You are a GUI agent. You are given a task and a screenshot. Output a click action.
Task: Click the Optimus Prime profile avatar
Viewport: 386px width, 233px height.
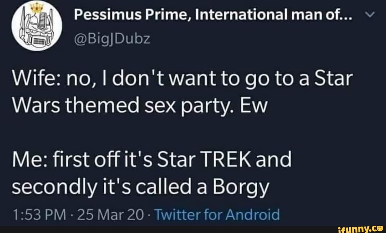click(35, 28)
